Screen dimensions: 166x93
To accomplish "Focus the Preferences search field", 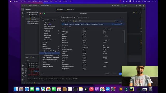I will [50, 17].
